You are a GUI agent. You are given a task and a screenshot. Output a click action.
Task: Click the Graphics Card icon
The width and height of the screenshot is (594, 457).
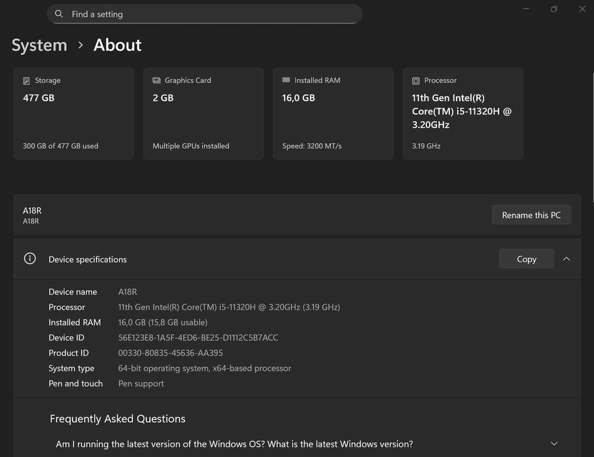(x=156, y=80)
